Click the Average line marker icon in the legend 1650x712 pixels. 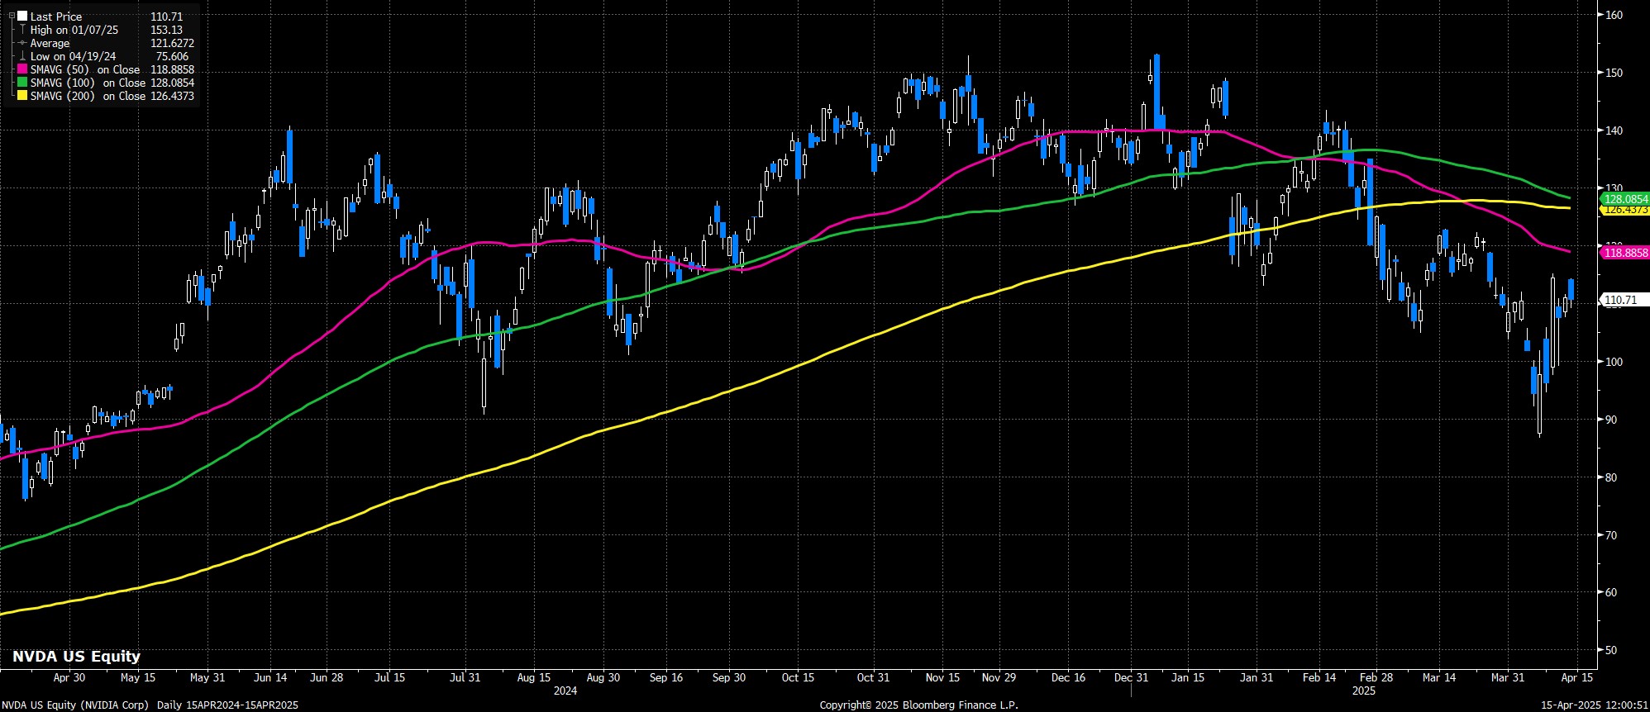click(x=23, y=43)
